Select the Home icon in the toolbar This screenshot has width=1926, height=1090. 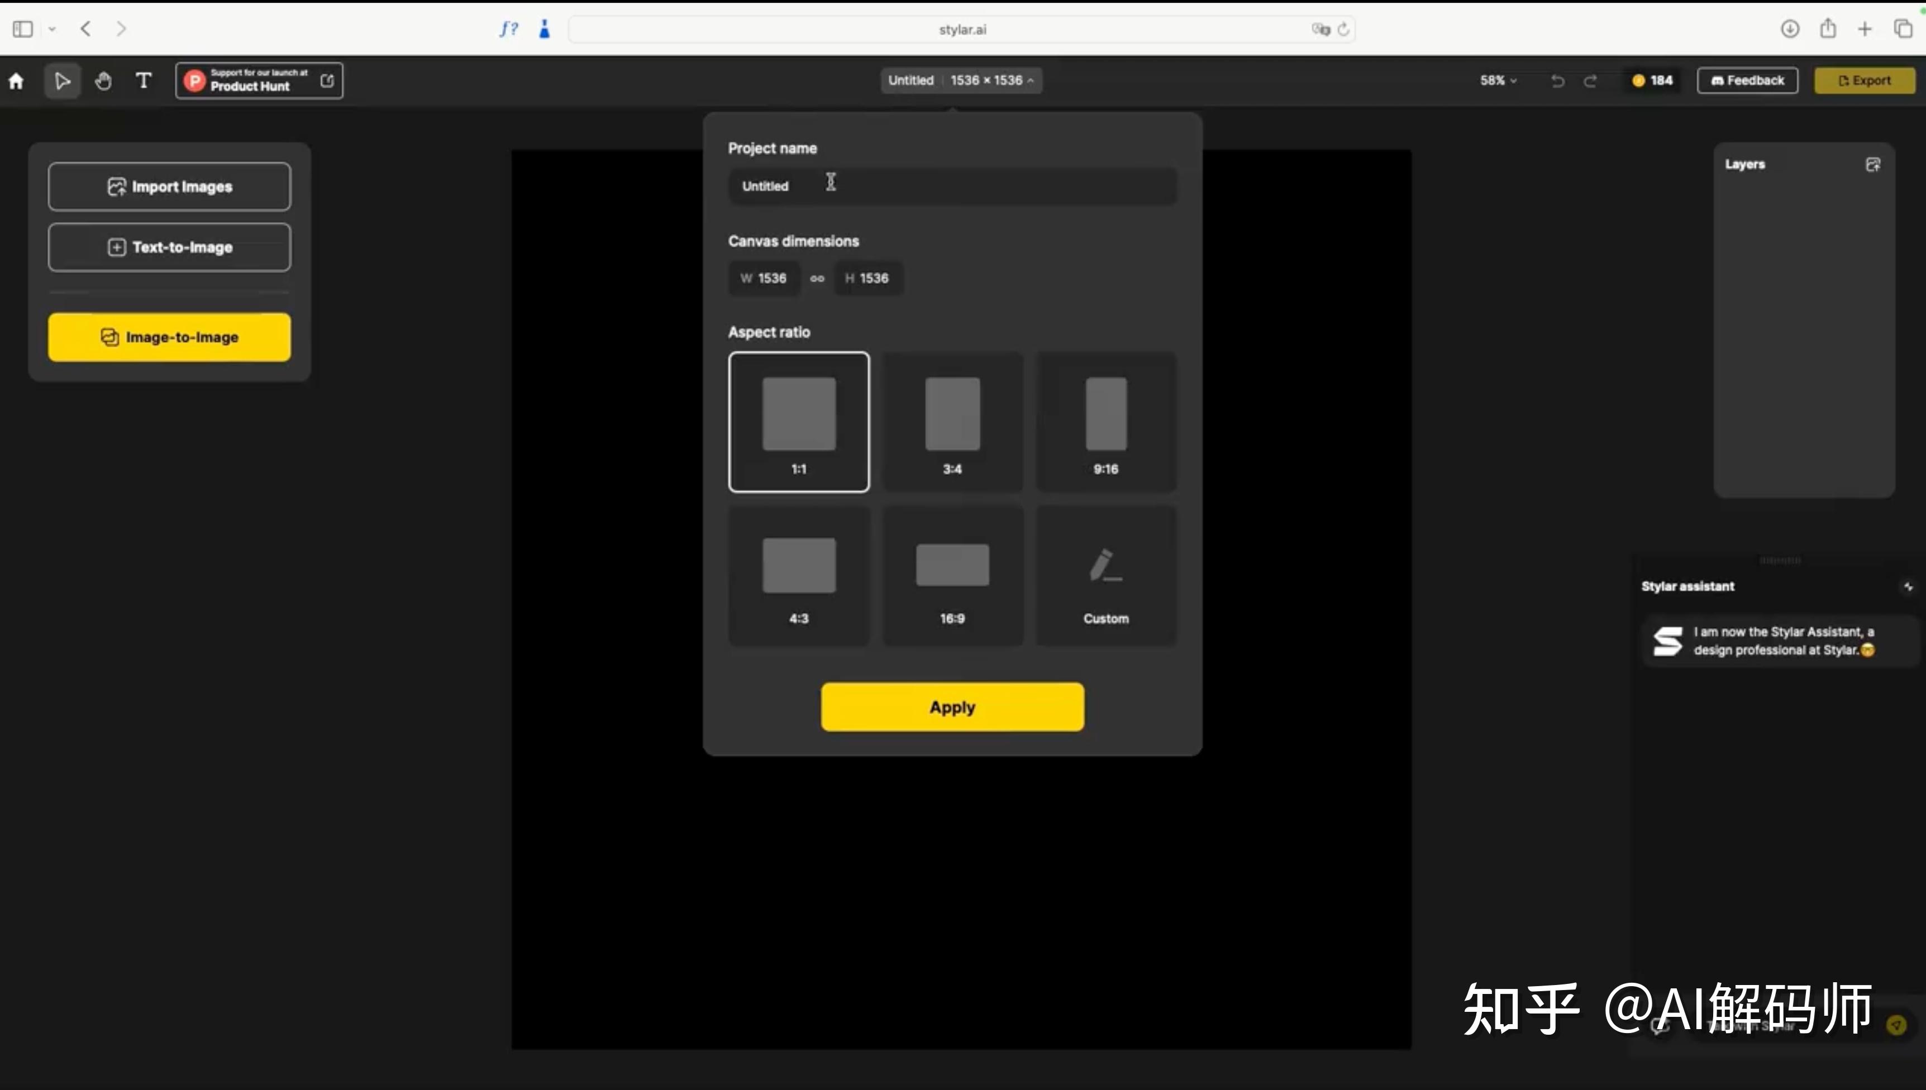[16, 80]
